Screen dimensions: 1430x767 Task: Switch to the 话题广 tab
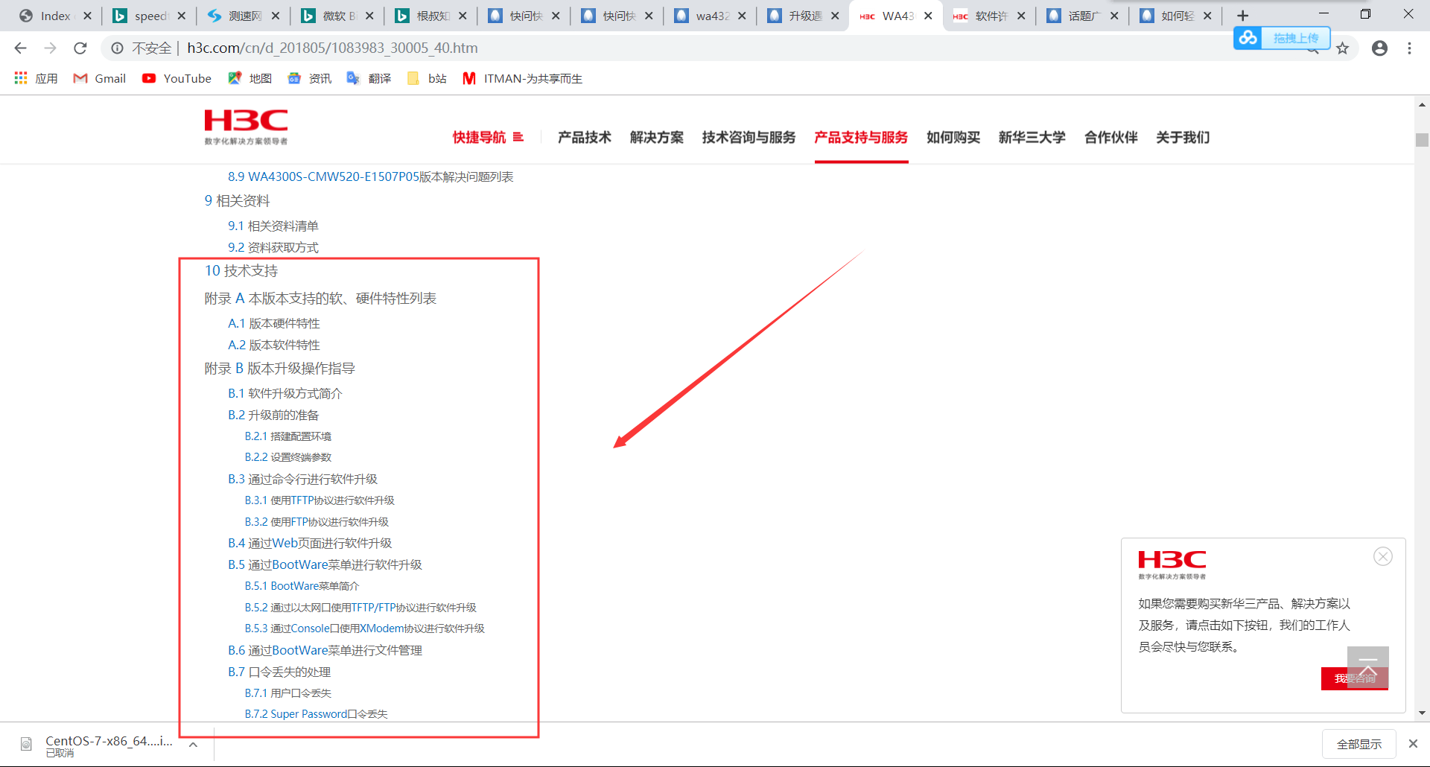point(1083,16)
